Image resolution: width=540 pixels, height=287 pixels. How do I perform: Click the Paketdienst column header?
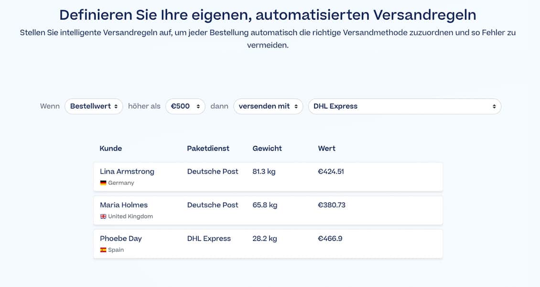208,148
